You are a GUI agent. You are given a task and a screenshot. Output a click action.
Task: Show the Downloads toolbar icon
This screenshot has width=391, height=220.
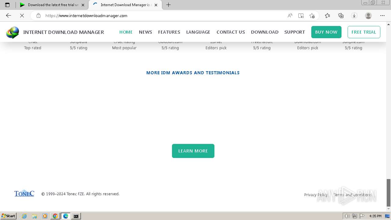354,16
